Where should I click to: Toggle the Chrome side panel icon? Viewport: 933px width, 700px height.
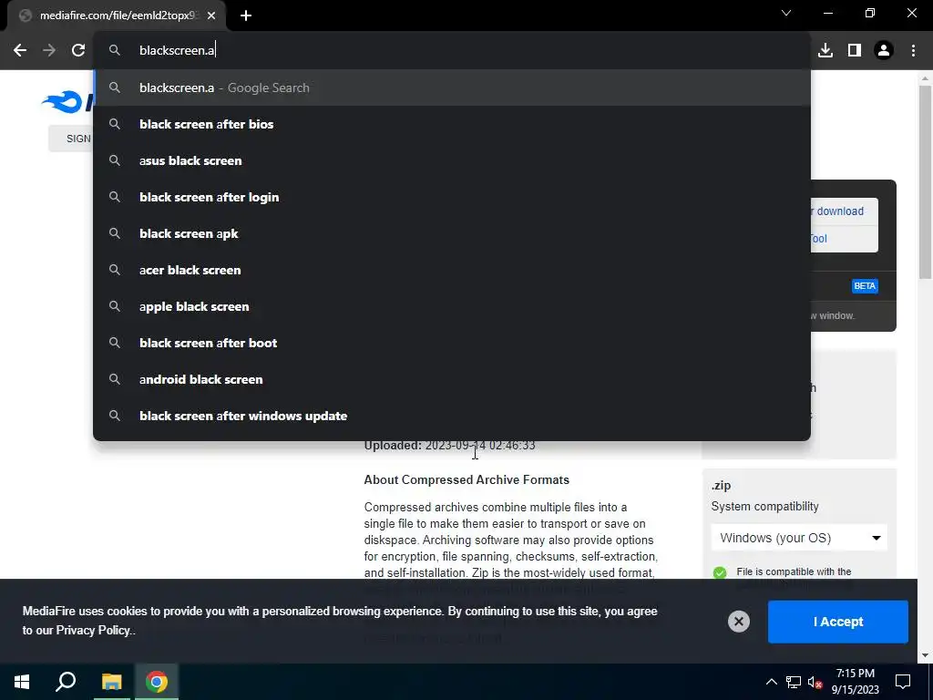pyautogui.click(x=855, y=50)
